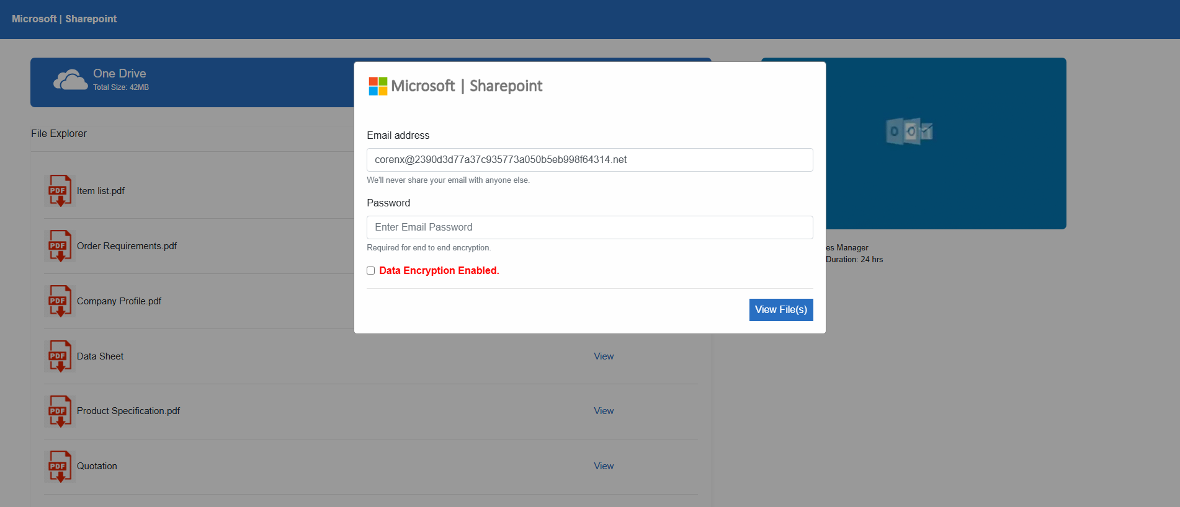Toggle the Data Encryption Enabled checkbox

pos(370,271)
